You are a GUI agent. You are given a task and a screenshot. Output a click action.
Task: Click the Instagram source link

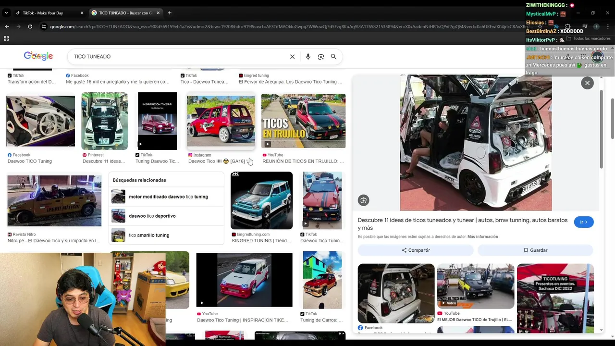tap(202, 155)
